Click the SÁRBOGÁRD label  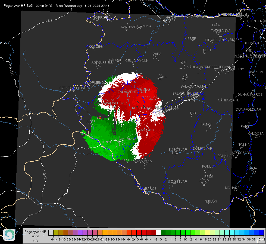point(229,100)
